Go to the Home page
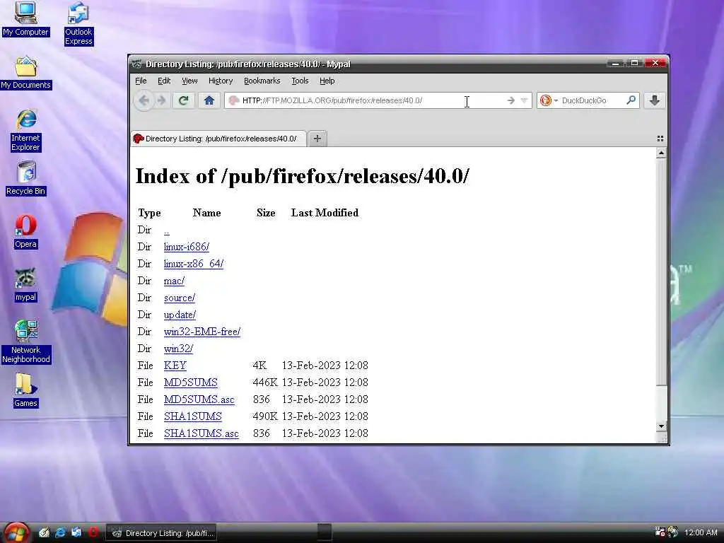This screenshot has height=543, width=724. click(209, 100)
